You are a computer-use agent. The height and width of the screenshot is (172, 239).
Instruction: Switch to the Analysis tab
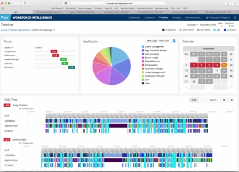pyautogui.click(x=177, y=18)
